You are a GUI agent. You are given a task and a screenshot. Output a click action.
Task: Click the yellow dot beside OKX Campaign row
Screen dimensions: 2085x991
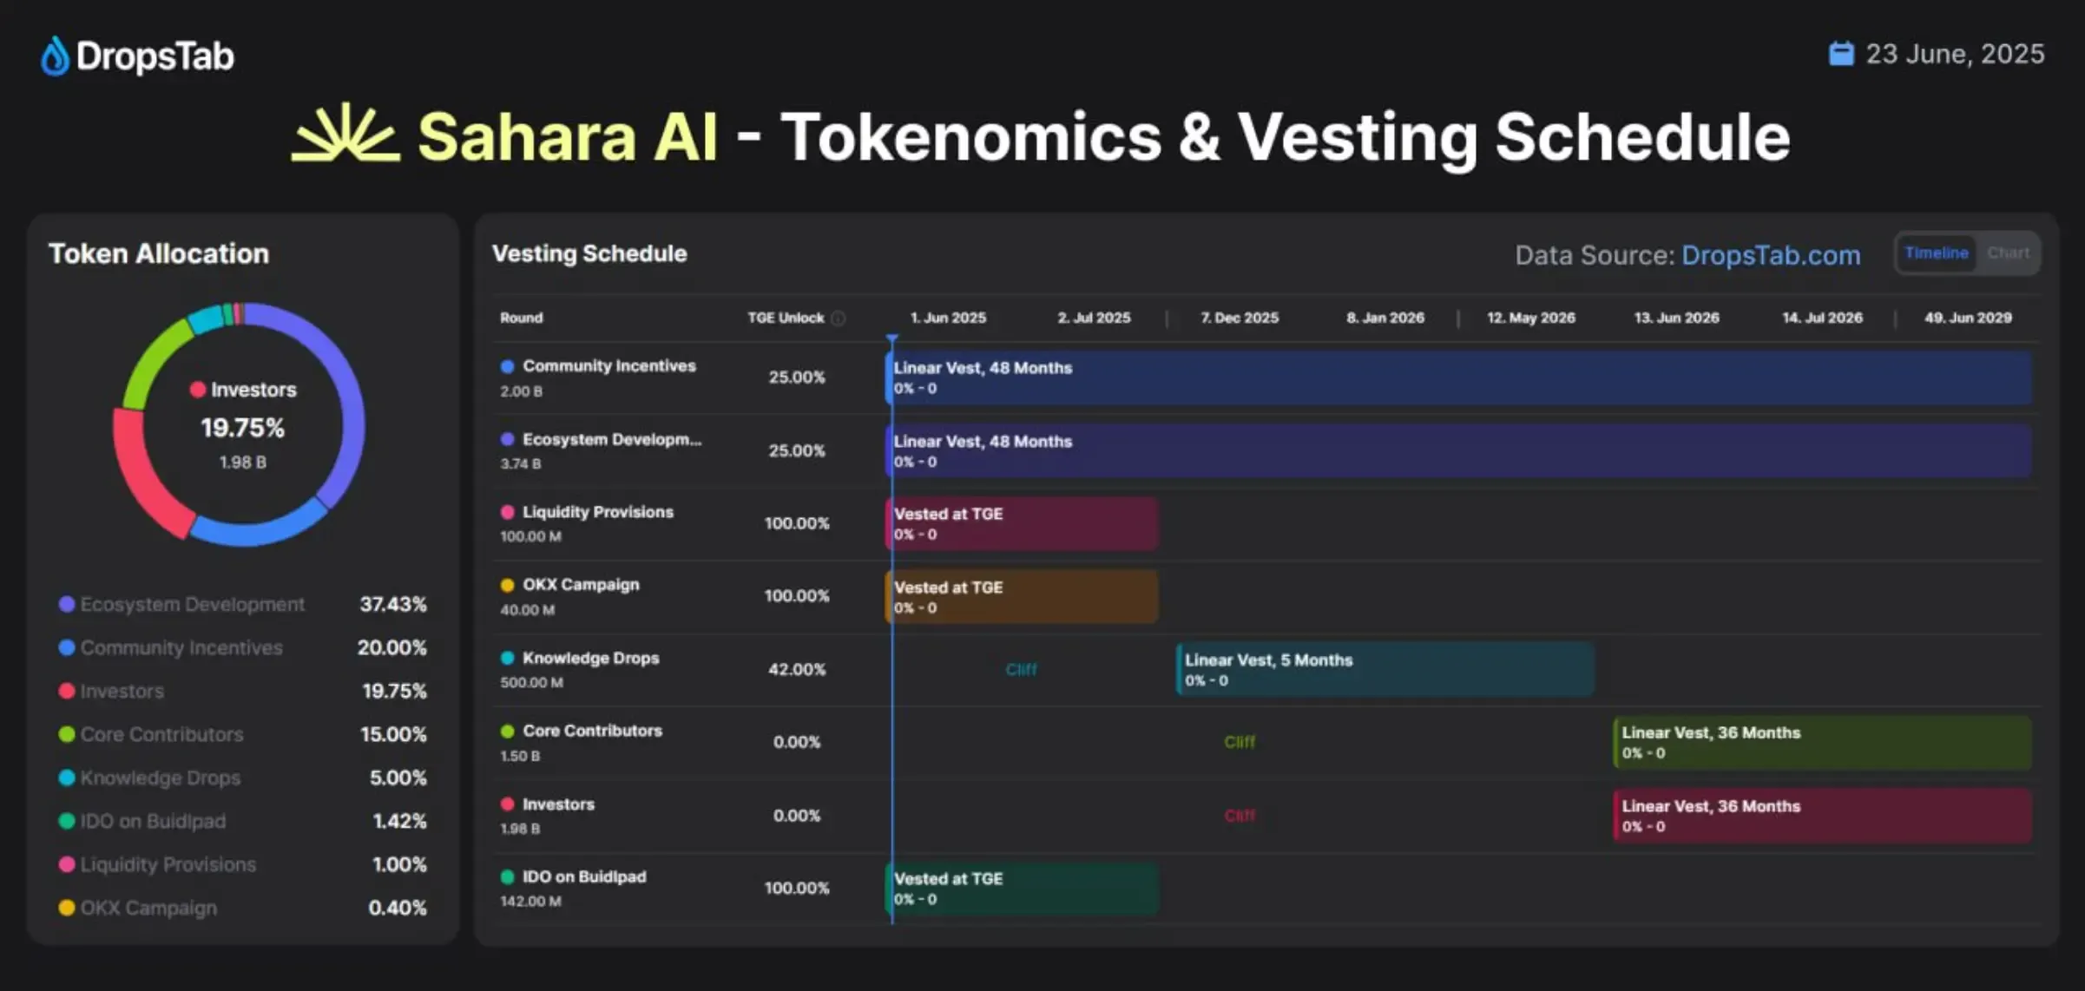tap(508, 585)
